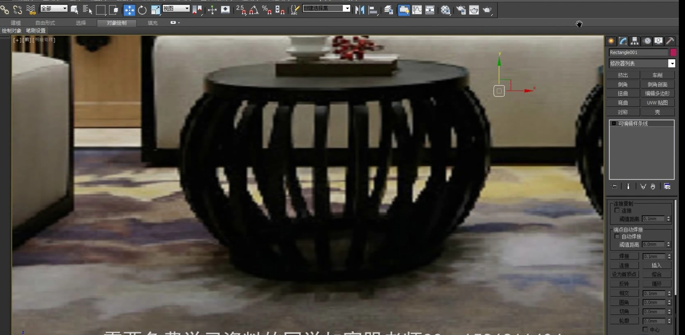Image resolution: width=685 pixels, height=335 pixels.
Task: Switch to the 选择 ribbon tab
Action: 81,23
